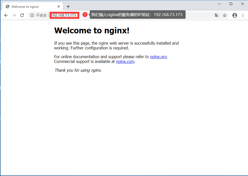Reload the page with the refresh icon
The width and height of the screenshot is (248, 176).
pos(22,15)
